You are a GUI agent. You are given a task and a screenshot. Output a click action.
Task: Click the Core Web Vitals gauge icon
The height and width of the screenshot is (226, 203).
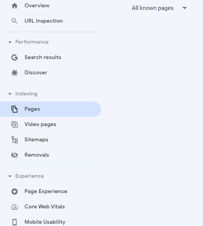click(15, 207)
